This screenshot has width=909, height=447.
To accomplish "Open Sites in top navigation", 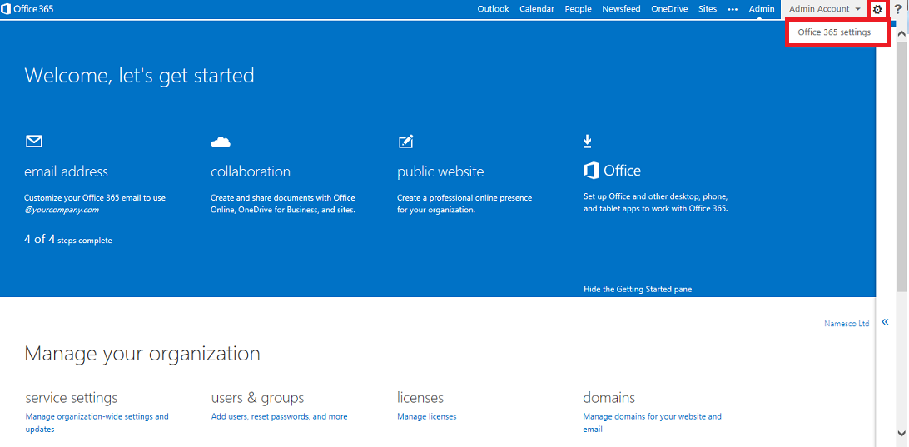I will 708,8.
